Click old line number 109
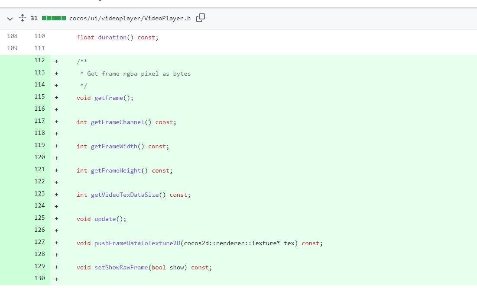 (x=12, y=48)
